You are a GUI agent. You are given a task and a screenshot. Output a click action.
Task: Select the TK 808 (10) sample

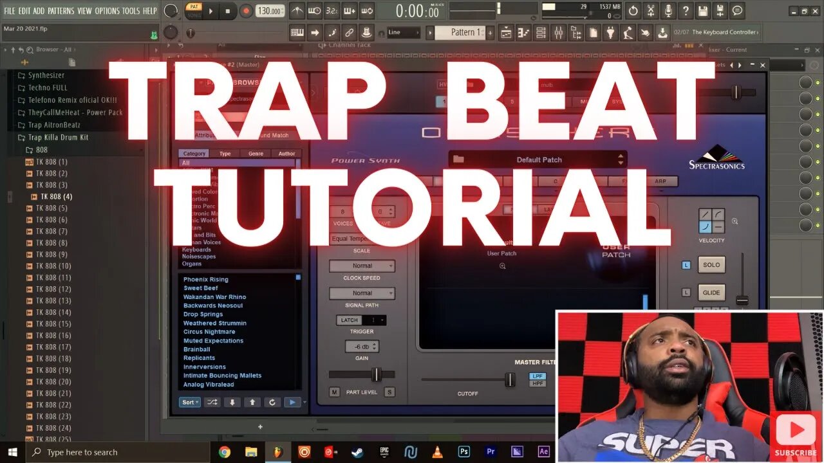click(x=53, y=266)
